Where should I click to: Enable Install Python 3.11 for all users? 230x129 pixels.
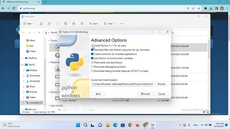click(92, 46)
